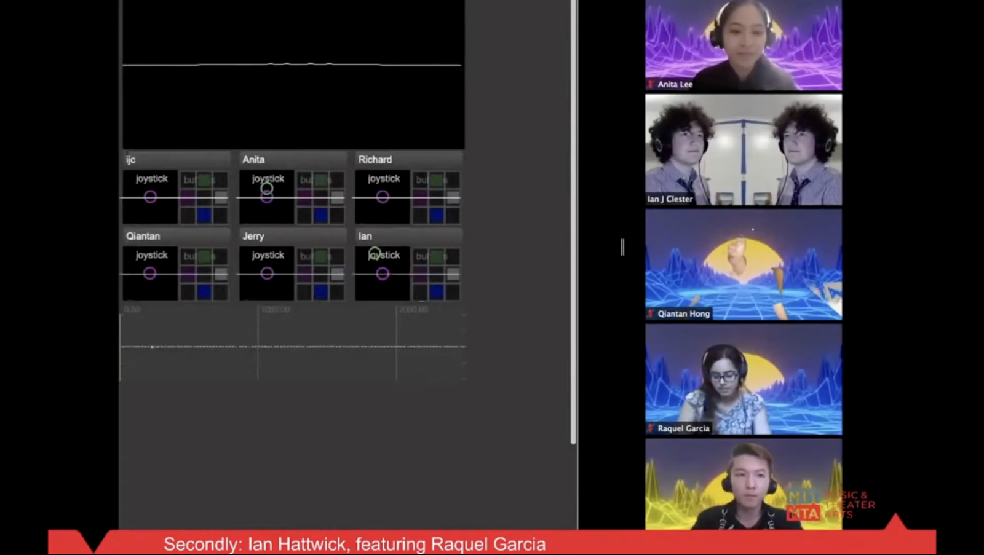Viewport: 984px width, 555px height.
Task: Select Raquel Garcia's video tile
Action: [x=743, y=379]
